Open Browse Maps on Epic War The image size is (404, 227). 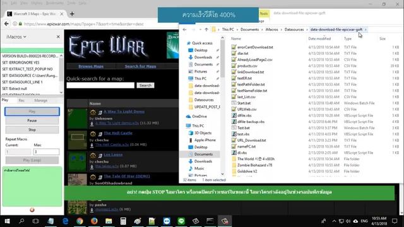click(x=91, y=66)
